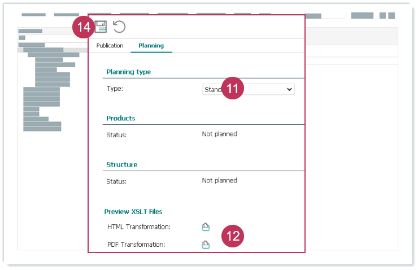Click the 'Type:' field label

(x=115, y=89)
